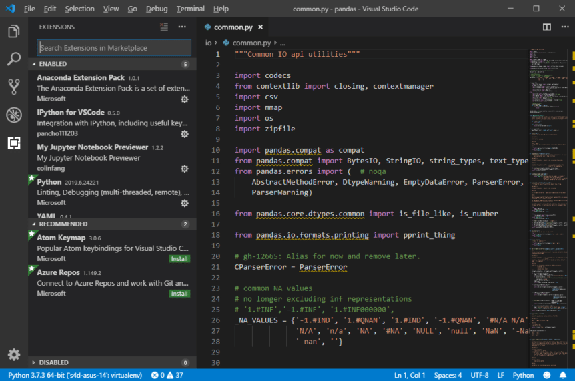The height and width of the screenshot is (381, 575).
Task: Install the Azure Repos extension
Action: point(179,293)
